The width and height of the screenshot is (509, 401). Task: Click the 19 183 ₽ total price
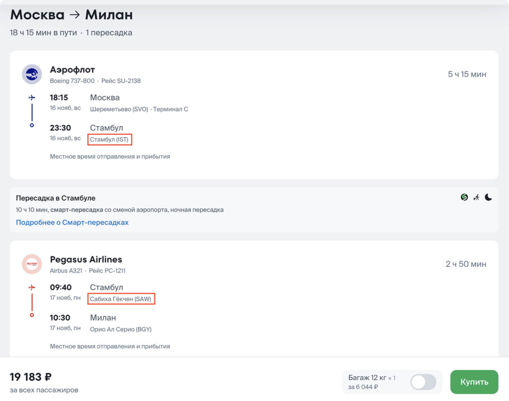click(x=31, y=377)
